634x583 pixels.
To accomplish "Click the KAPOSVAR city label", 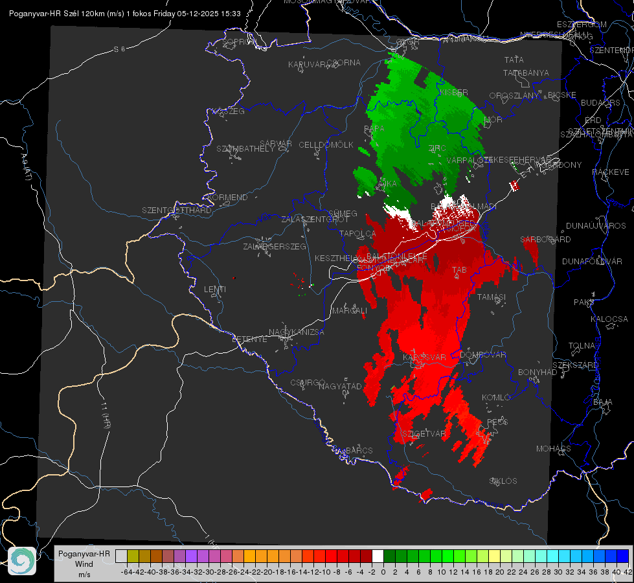I will (425, 357).
